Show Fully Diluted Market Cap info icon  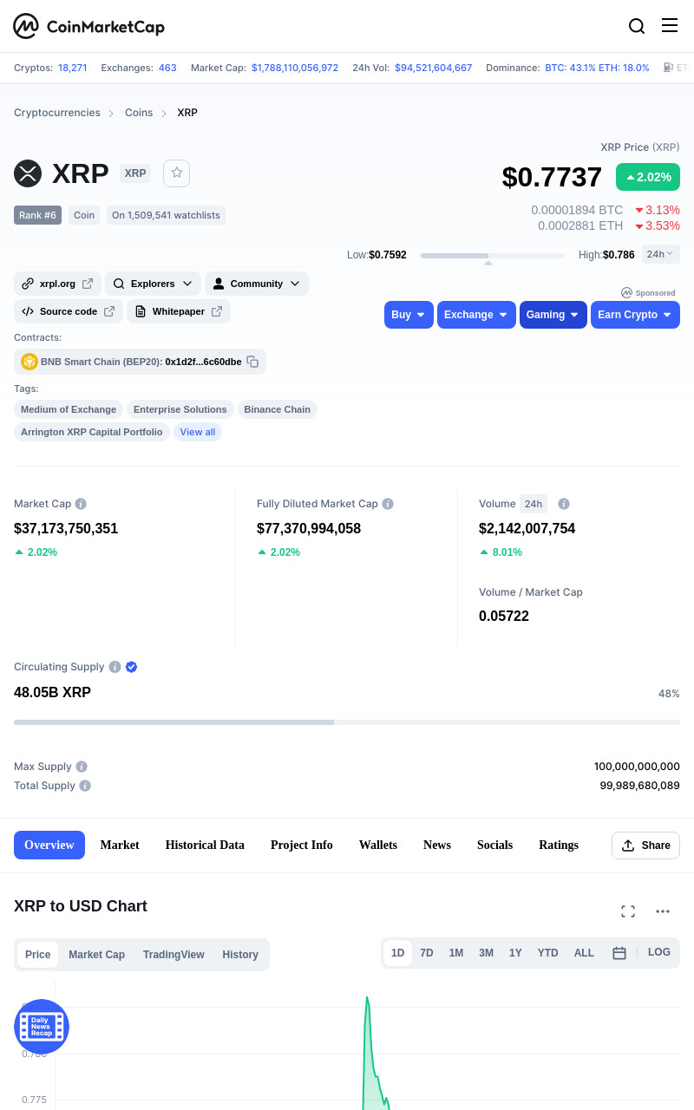coord(388,504)
